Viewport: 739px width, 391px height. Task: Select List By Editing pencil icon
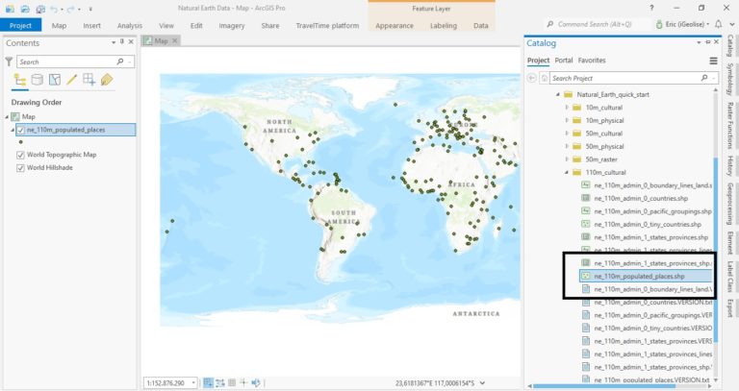pyautogui.click(x=72, y=80)
